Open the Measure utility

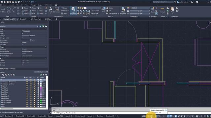[162, 10]
